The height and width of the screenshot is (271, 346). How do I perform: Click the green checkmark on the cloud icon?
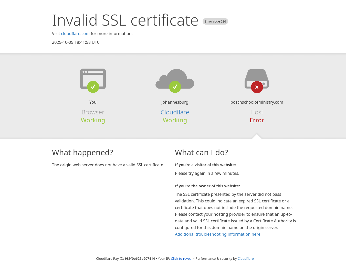click(x=175, y=87)
